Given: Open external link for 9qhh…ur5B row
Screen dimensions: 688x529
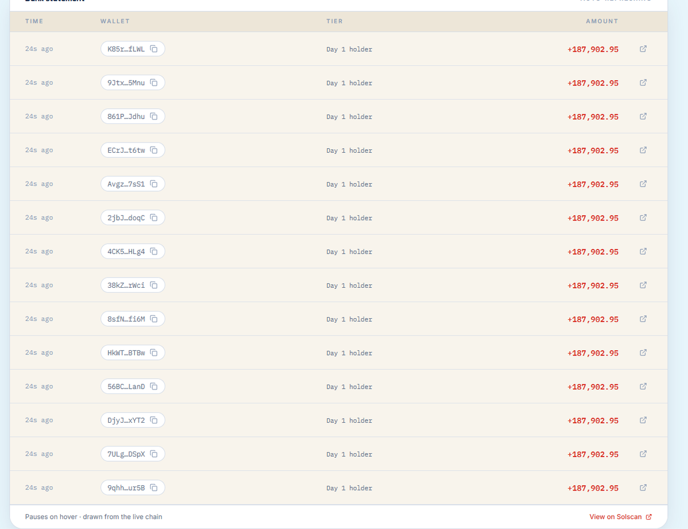Looking at the screenshot, I should click(x=643, y=488).
